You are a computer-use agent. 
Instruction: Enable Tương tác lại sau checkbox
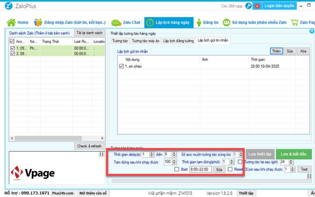pyautogui.click(x=240, y=162)
